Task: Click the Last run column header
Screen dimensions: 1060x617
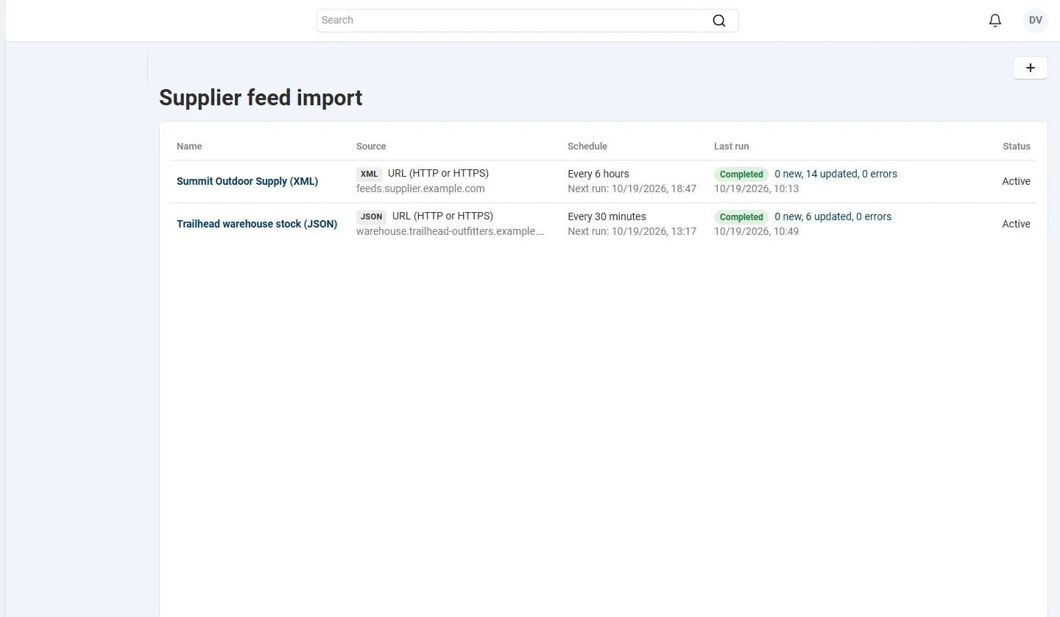Action: tap(731, 147)
